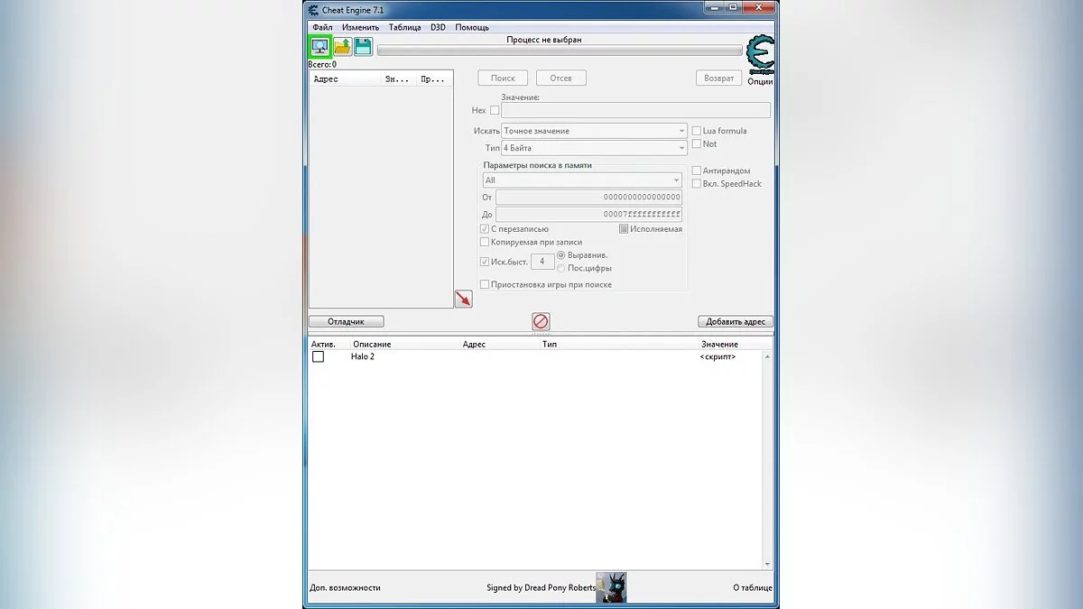
Task: Click the Описание column header
Action: pos(372,344)
